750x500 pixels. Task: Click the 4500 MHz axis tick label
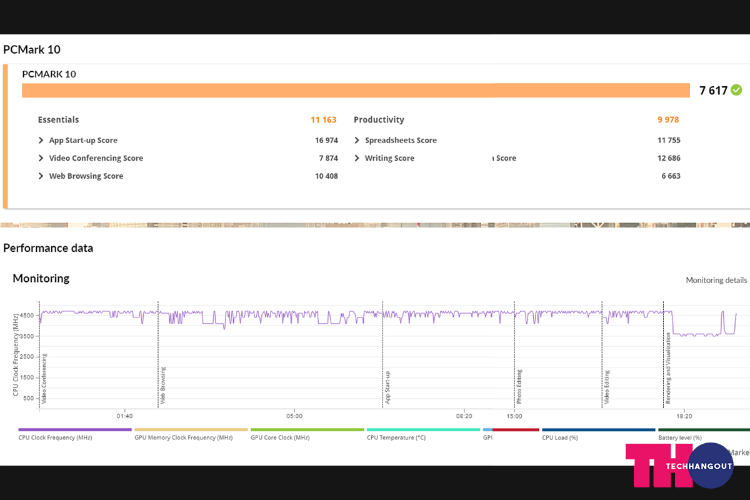(27, 316)
